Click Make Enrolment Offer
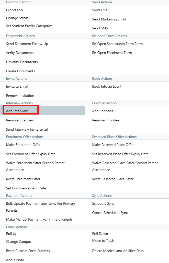The width and height of the screenshot is (169, 263). [23, 145]
